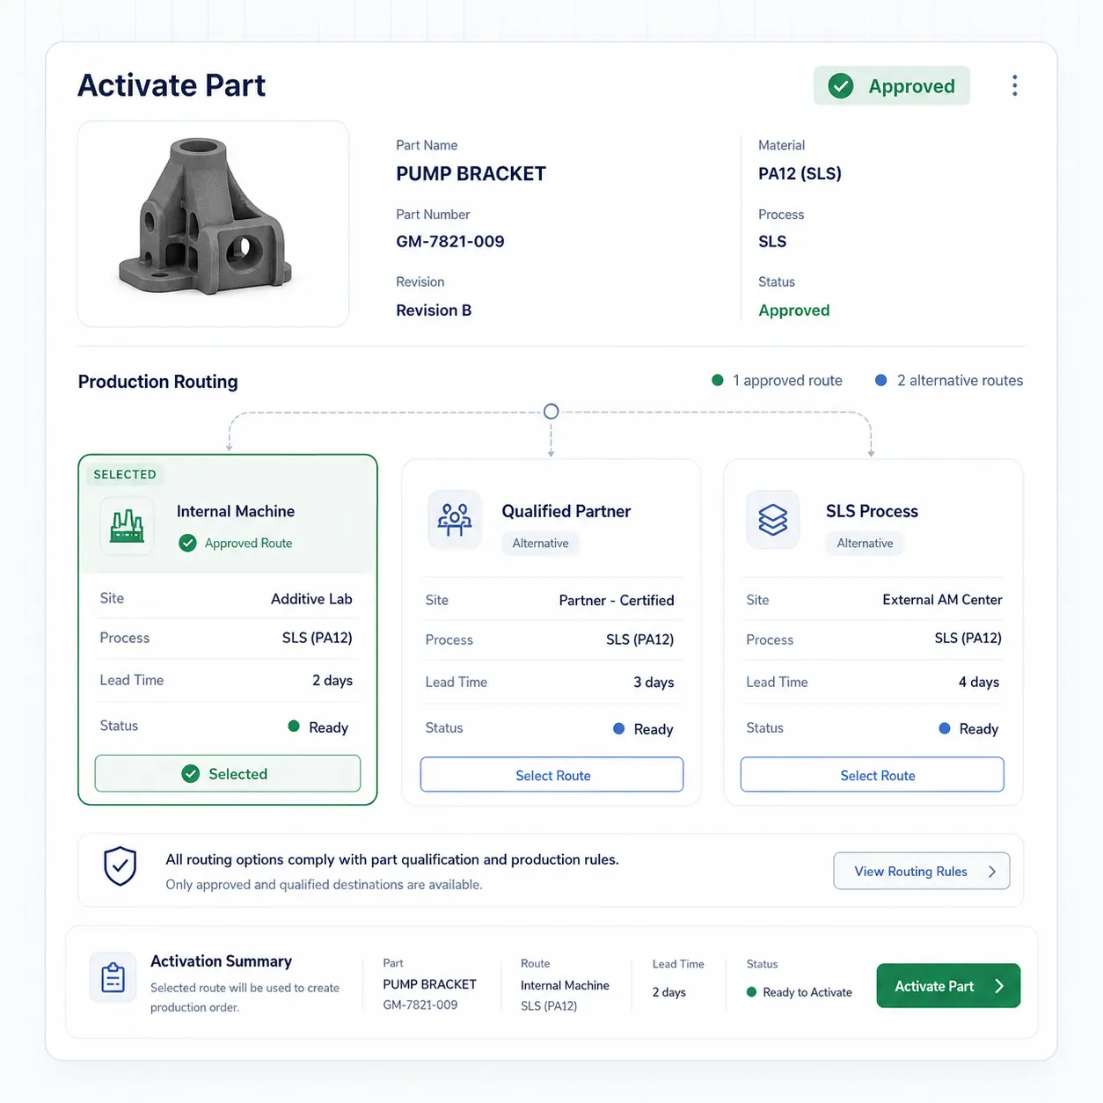The width and height of the screenshot is (1103, 1103).
Task: Click the shield checkmark compliance icon
Action: (x=121, y=866)
